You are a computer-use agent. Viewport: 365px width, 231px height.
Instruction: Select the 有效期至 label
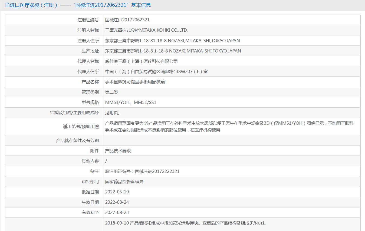90,212
